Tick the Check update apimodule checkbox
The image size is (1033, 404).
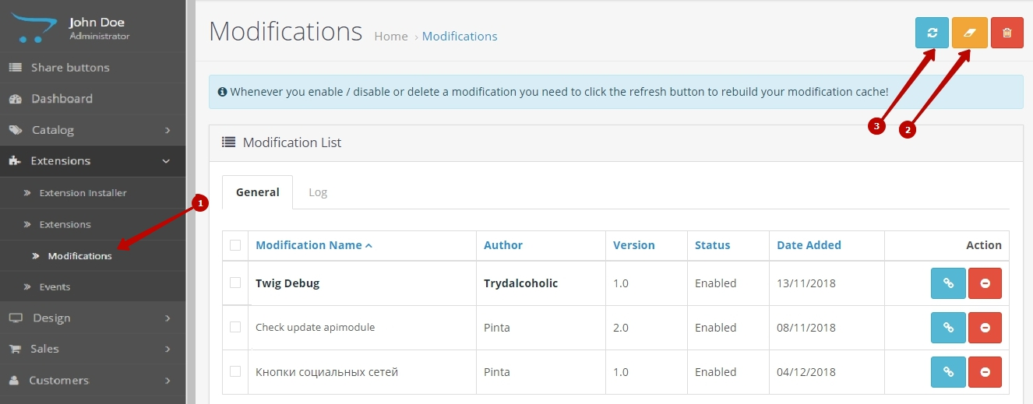point(235,327)
